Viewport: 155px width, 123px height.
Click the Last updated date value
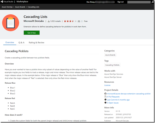pos(124,118)
